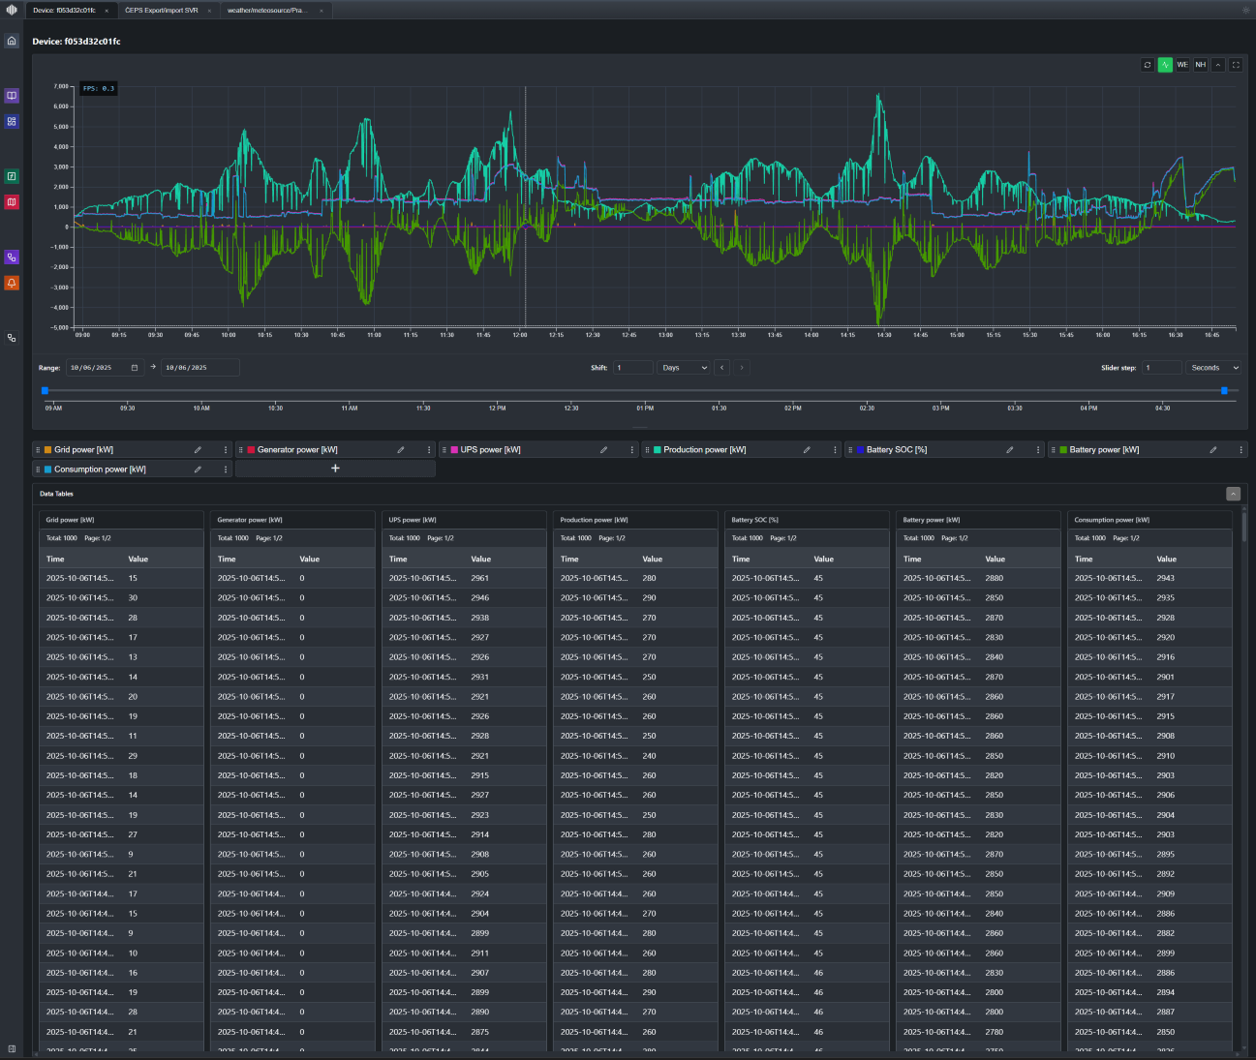Open the blue dashboards grid icon
Viewport: 1256px width, 1060px height.
point(12,122)
